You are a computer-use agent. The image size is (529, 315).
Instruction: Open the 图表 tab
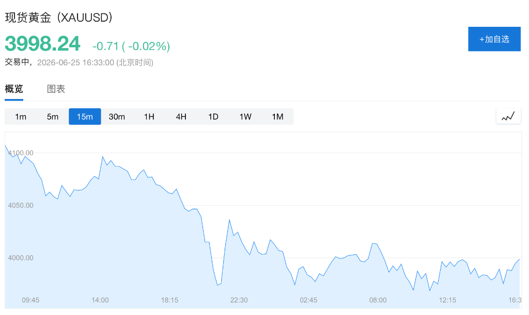click(x=56, y=89)
